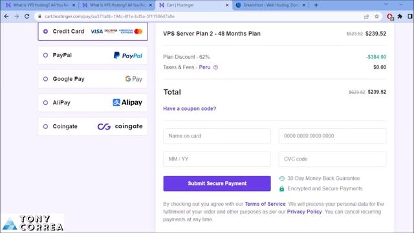The width and height of the screenshot is (414, 233).
Task: Focus the CVC code field
Action: click(x=332, y=159)
